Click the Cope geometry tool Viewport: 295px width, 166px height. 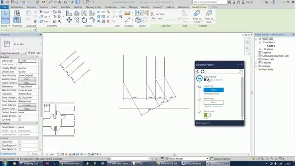tap(44, 12)
